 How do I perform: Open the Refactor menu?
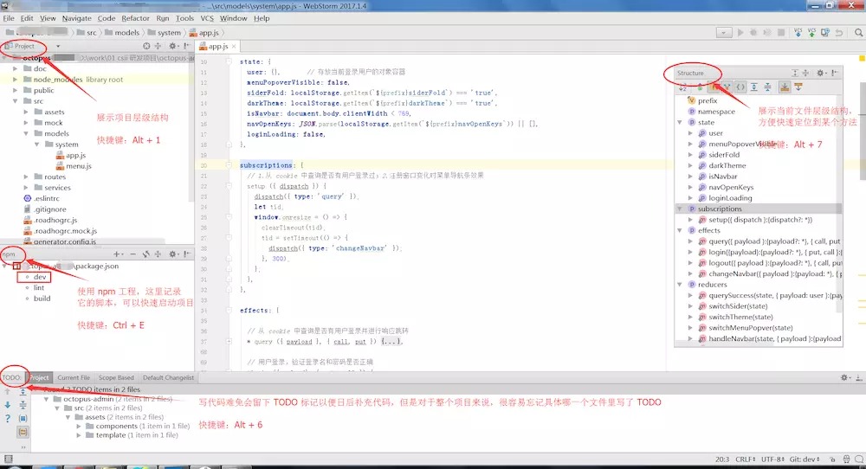click(x=135, y=18)
